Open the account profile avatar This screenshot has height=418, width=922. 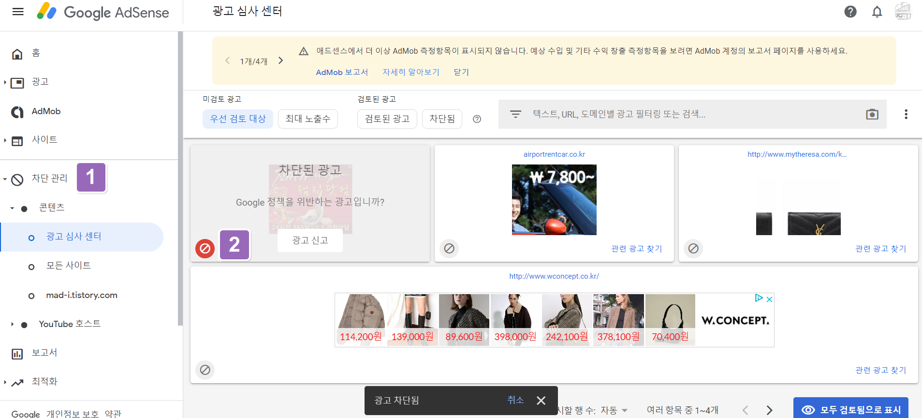point(903,11)
